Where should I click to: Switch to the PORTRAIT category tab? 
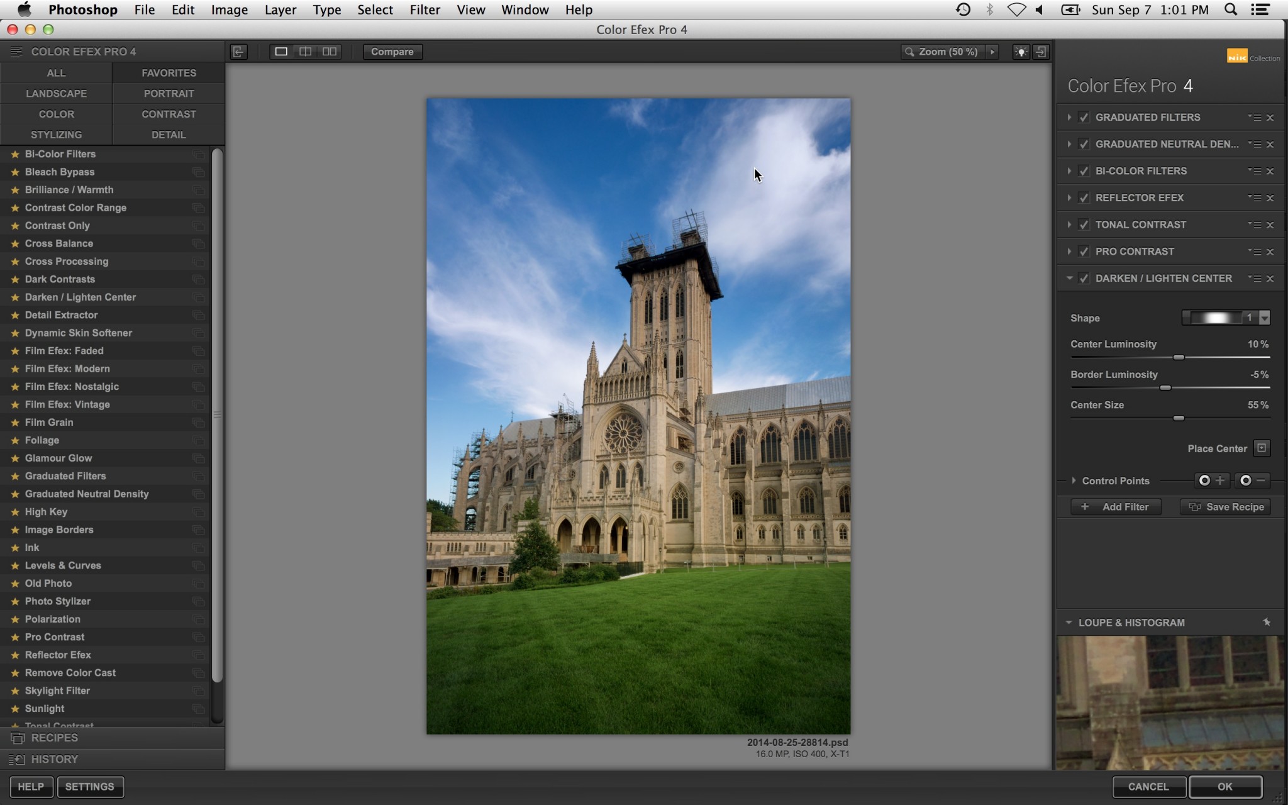(x=169, y=94)
